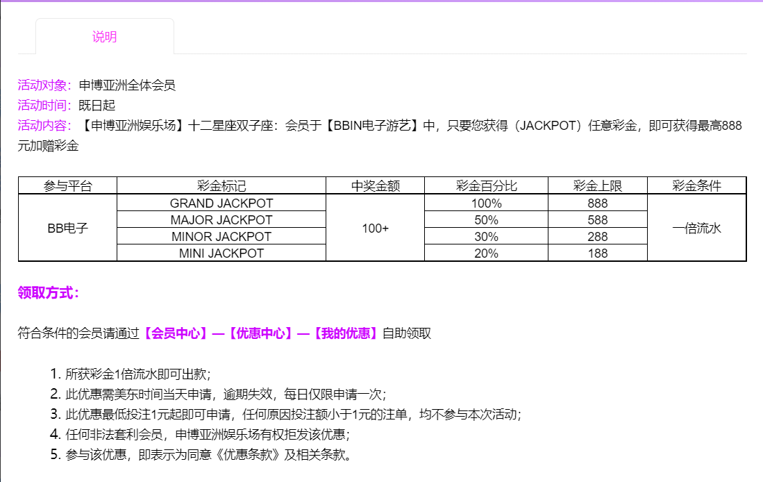
Task: Click the GRAND JACKPOT table cell
Action: point(221,203)
